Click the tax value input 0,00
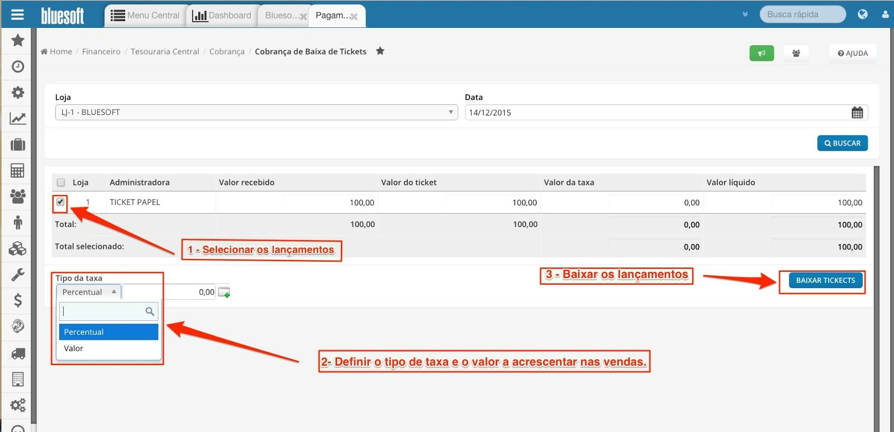The image size is (894, 432). [169, 292]
